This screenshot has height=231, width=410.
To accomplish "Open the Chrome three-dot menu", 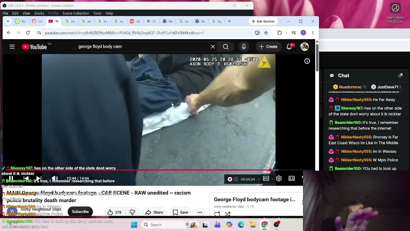I will coord(313,33).
